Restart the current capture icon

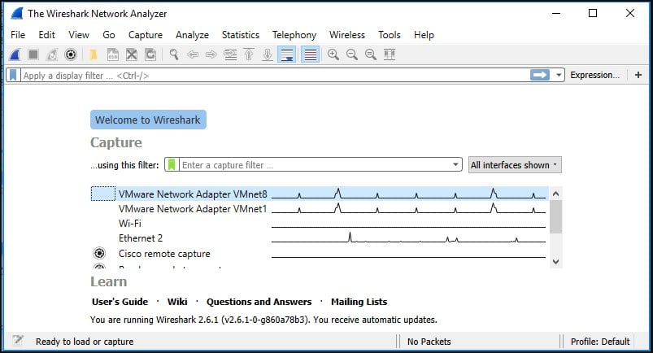pos(52,54)
